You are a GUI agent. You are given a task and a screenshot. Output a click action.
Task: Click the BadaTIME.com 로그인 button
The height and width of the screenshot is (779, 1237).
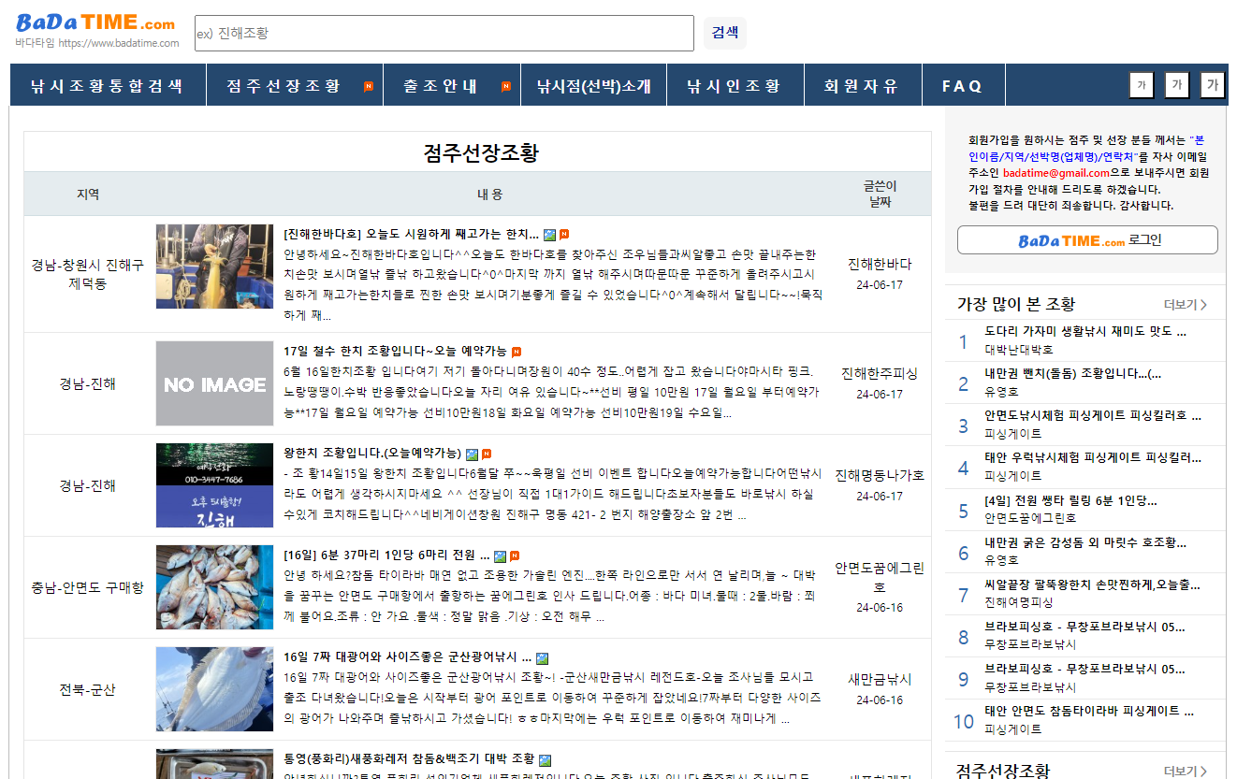click(1087, 240)
